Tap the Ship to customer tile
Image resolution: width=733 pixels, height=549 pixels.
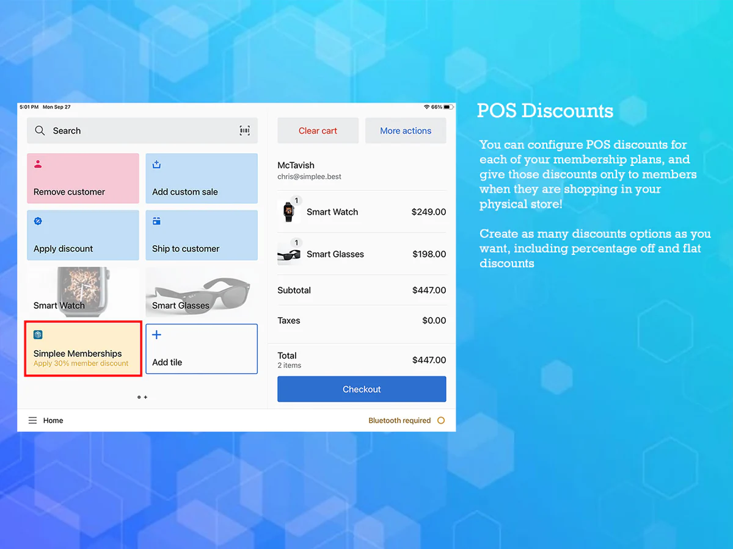[202, 235]
